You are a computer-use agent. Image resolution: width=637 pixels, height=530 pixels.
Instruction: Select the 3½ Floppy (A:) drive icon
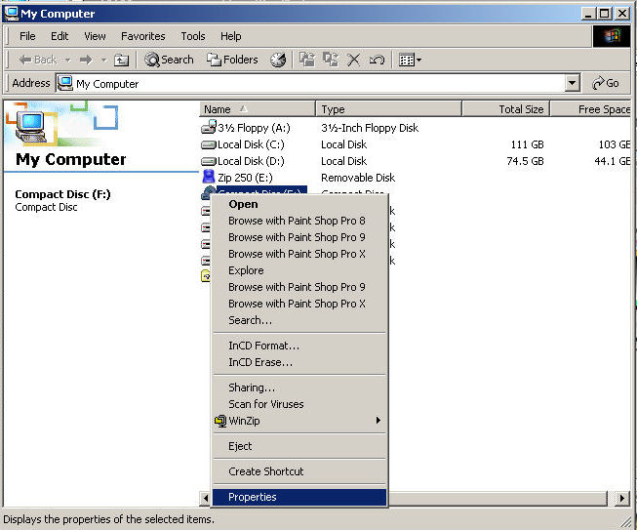click(x=209, y=128)
